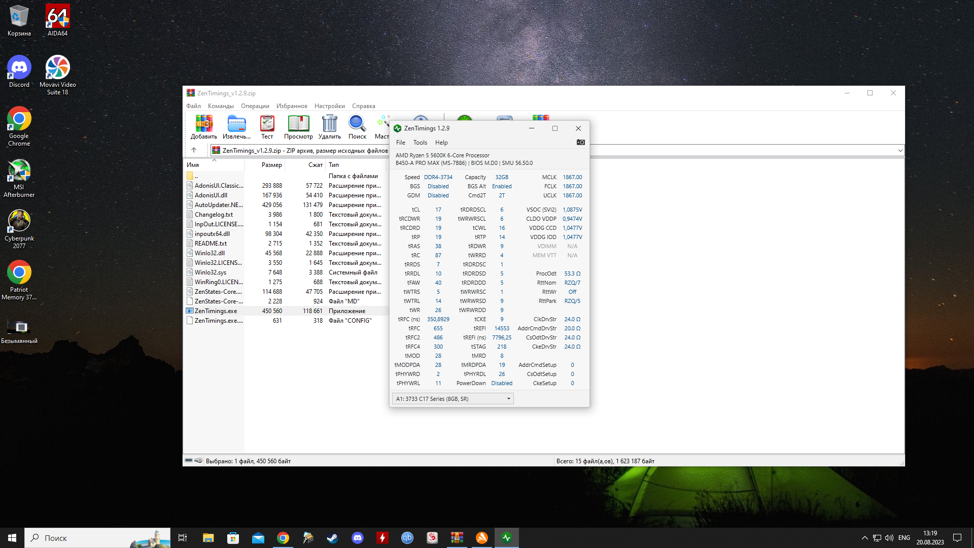Open the ZenTimings File menu

pos(400,143)
